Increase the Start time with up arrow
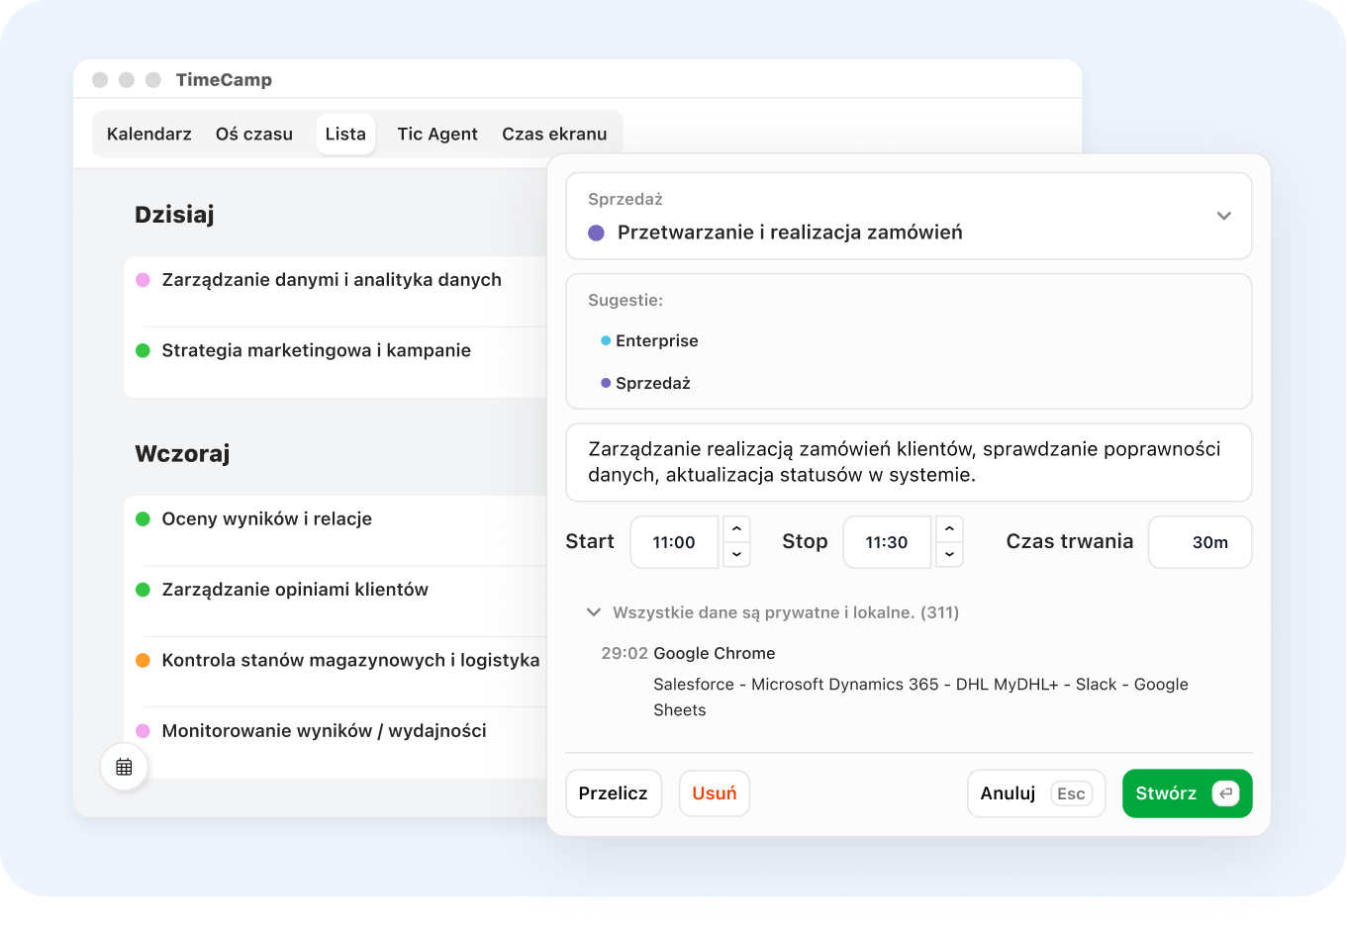1347x930 pixels. 736,528
